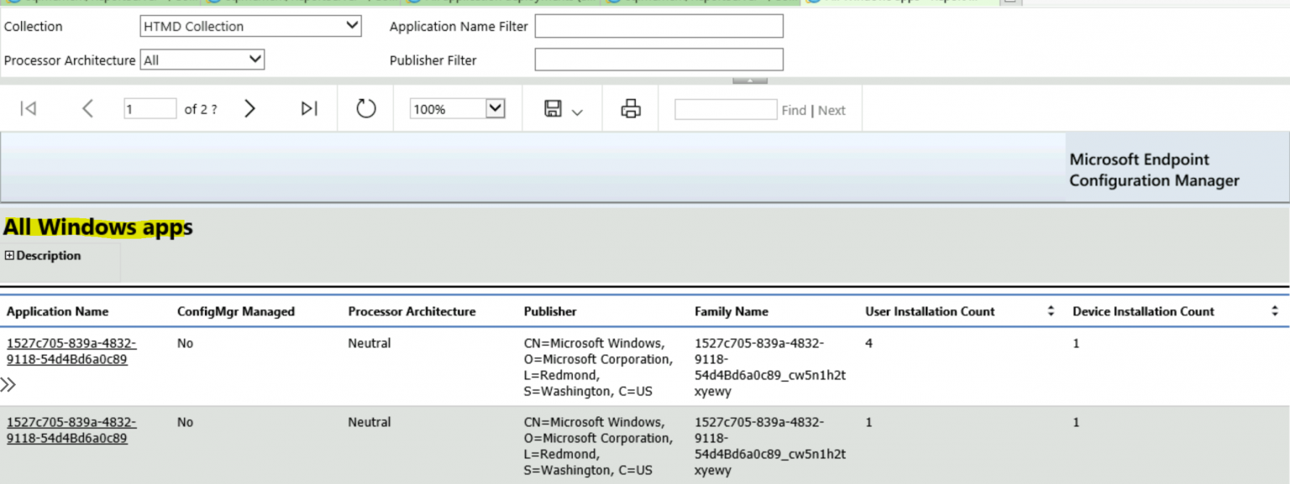Open first 1527c705 application link
Image resolution: width=1290 pixels, height=484 pixels.
[x=71, y=351]
